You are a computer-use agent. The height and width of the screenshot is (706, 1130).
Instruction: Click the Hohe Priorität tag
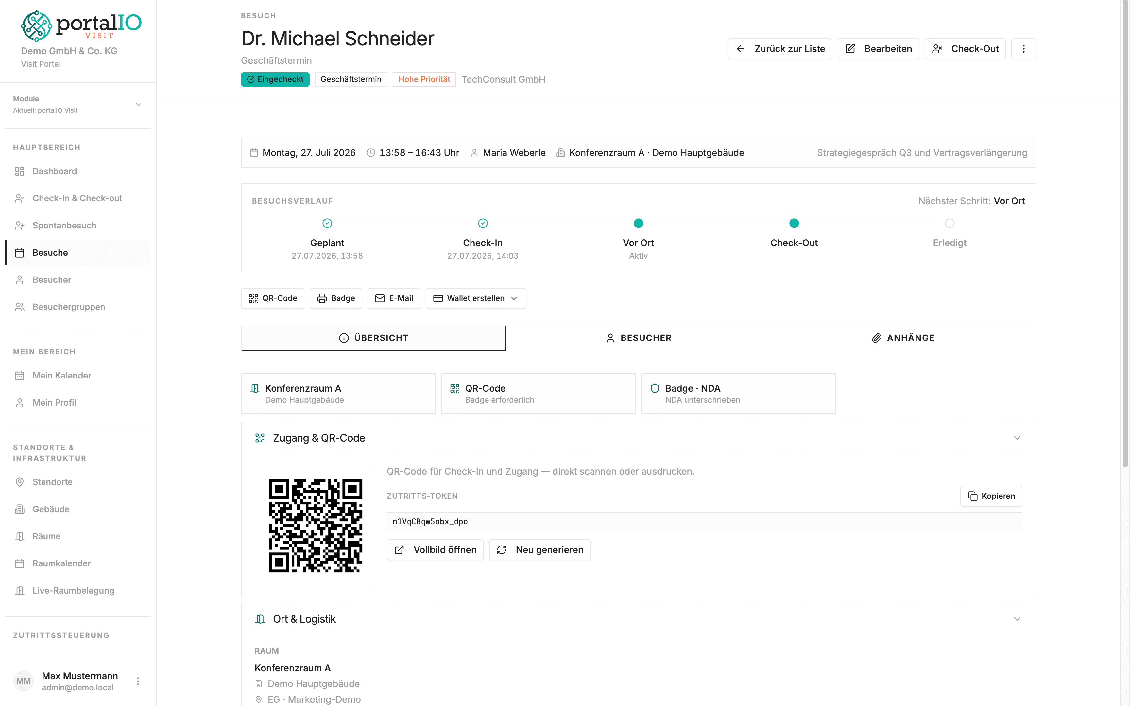pyautogui.click(x=424, y=79)
